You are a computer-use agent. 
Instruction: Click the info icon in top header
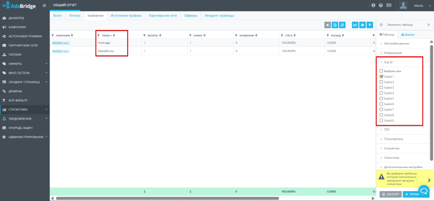(x=373, y=5)
